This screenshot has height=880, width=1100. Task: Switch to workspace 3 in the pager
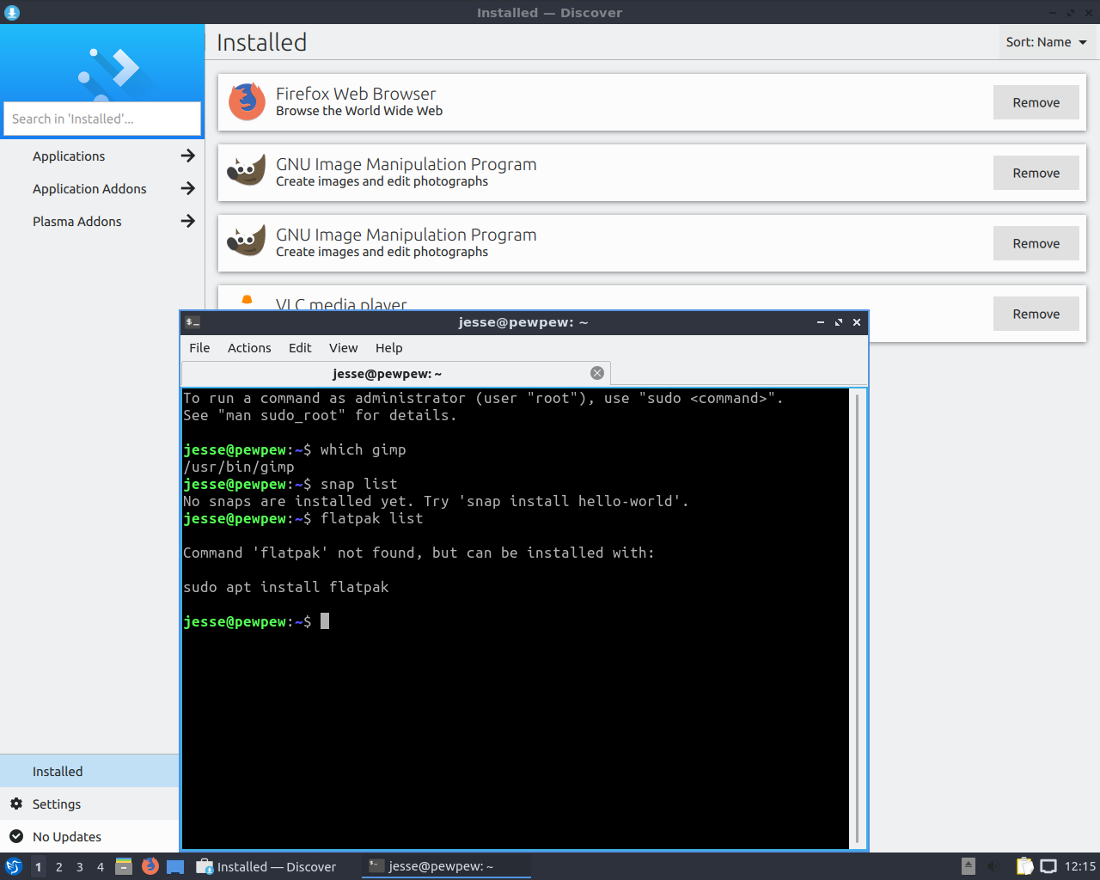point(80,866)
